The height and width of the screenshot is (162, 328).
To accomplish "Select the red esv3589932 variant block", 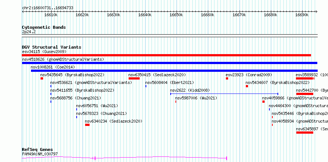I will click(x=304, y=78).
